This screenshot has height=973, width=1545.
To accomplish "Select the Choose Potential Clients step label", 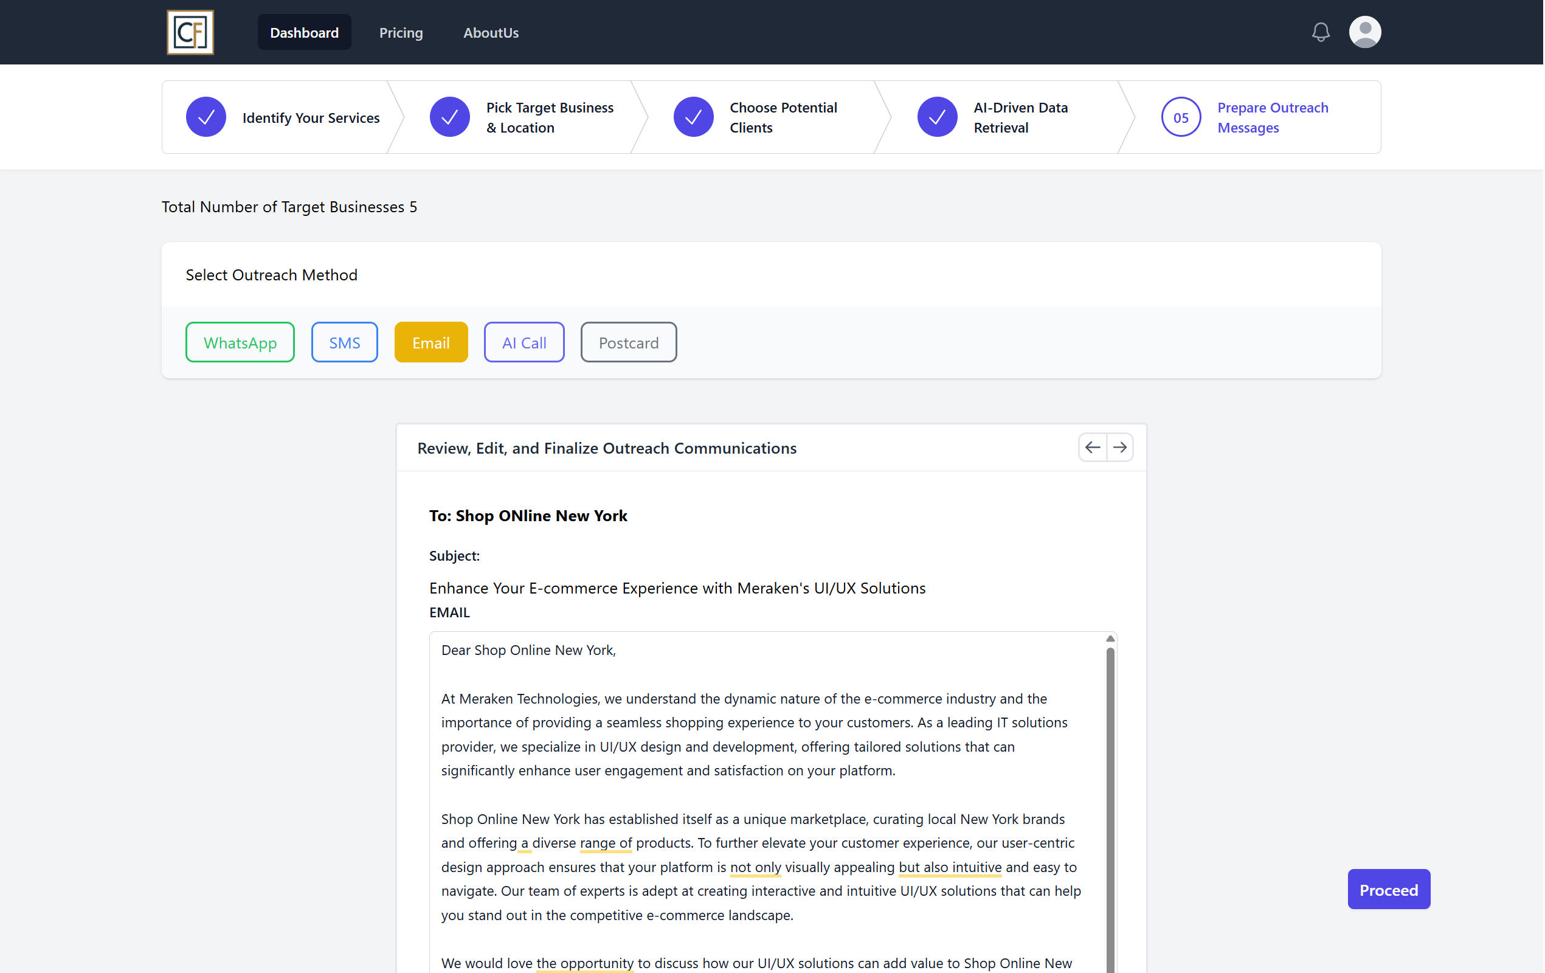I will [x=783, y=117].
